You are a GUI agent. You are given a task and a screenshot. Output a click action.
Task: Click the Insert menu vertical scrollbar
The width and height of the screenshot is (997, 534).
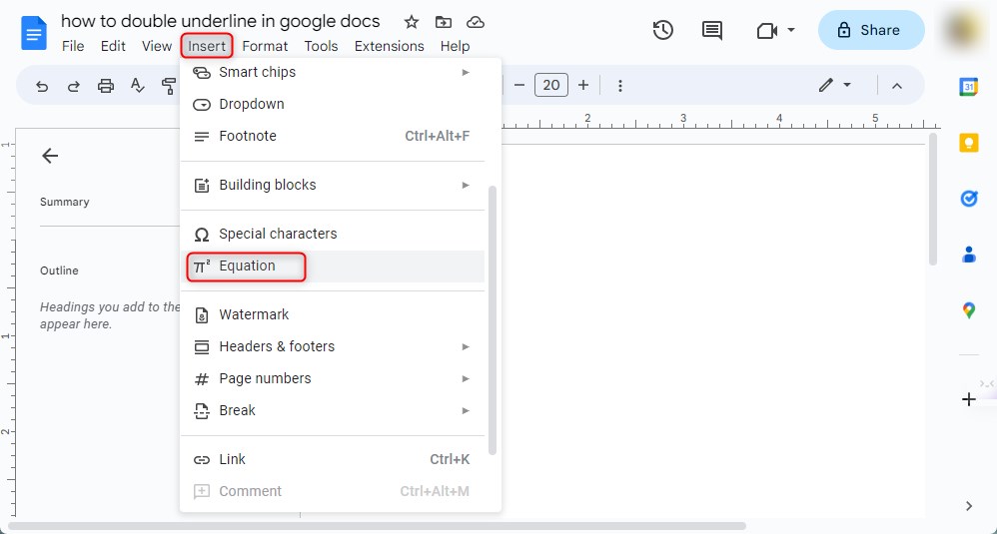pos(493,320)
